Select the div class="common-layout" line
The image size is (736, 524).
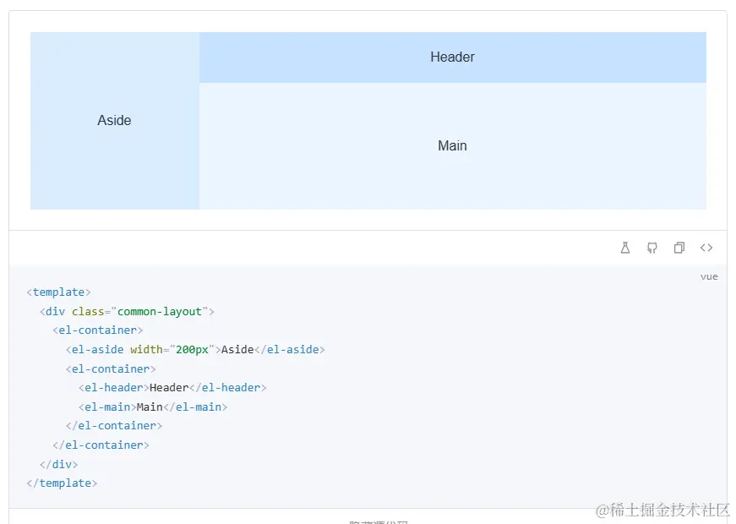click(128, 311)
